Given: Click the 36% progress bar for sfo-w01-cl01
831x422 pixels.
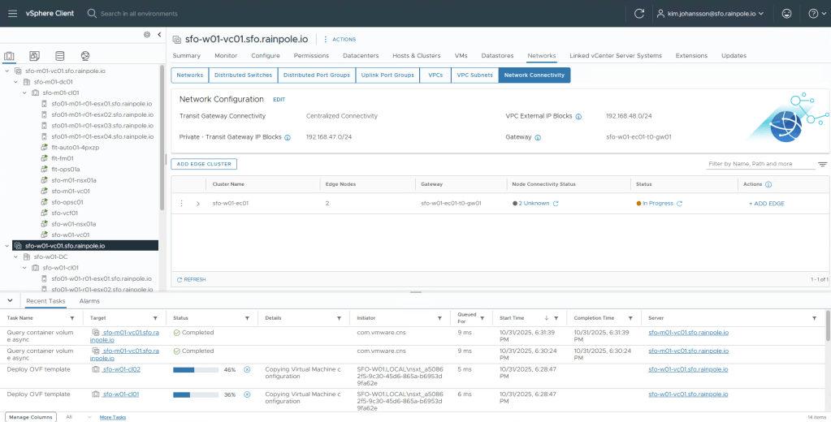Looking at the screenshot, I should click(196, 394).
